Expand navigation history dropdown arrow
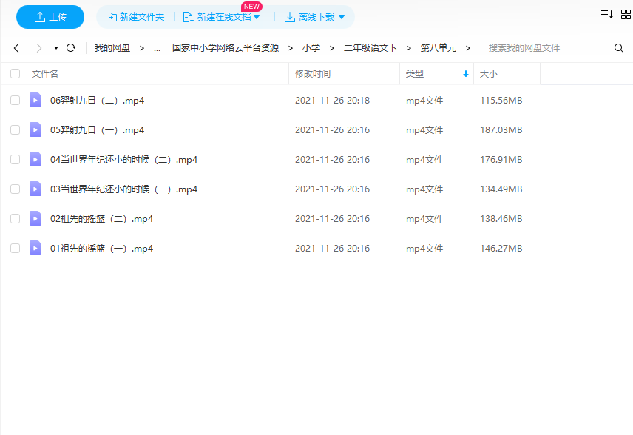This screenshot has width=633, height=435. tap(56, 48)
